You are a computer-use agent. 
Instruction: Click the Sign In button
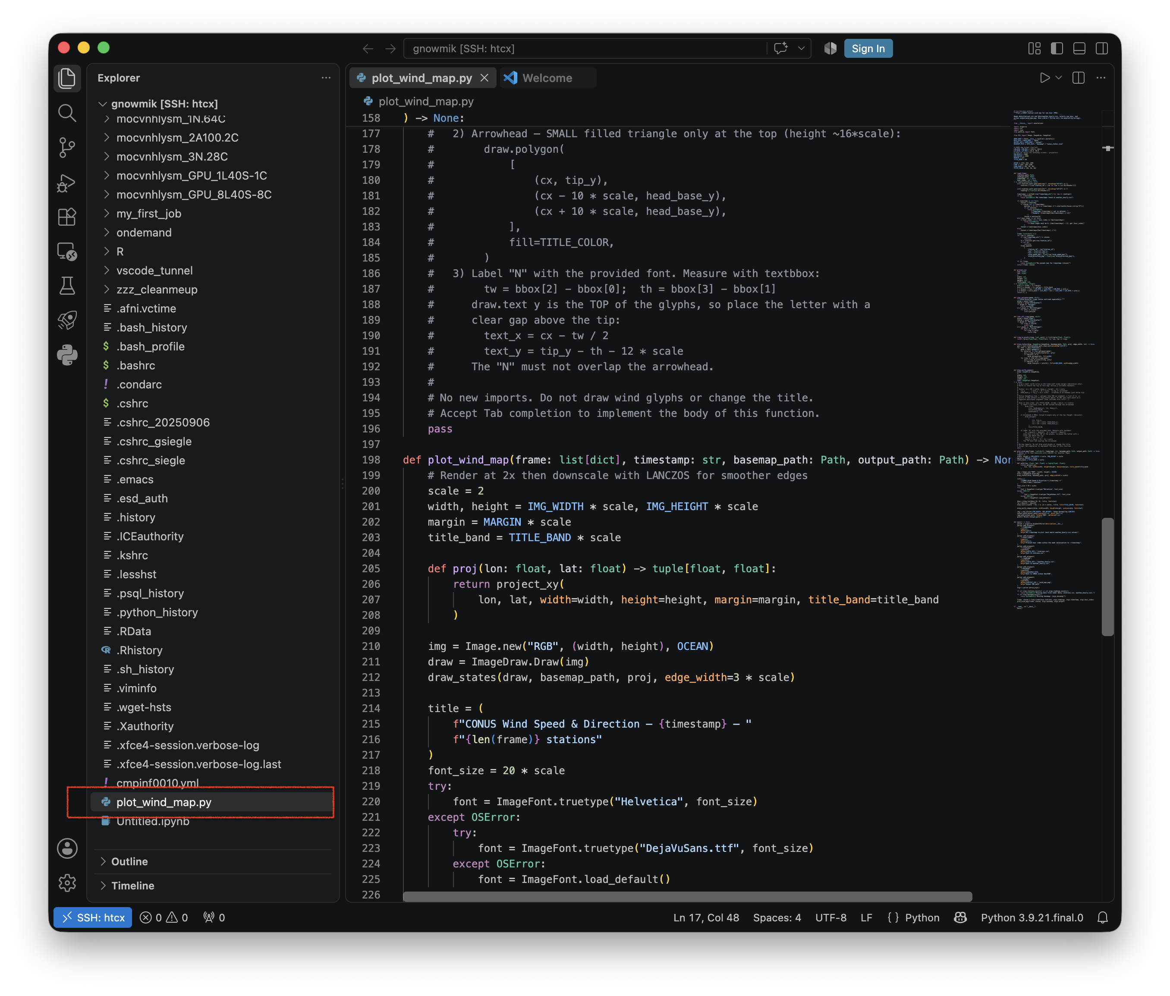point(868,49)
